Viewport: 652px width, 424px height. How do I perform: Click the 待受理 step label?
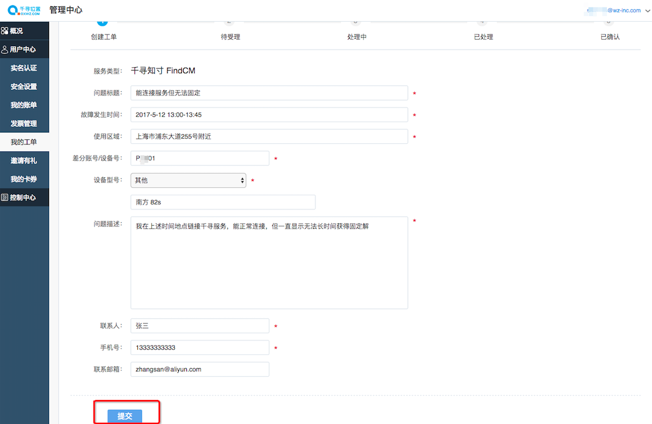[230, 37]
